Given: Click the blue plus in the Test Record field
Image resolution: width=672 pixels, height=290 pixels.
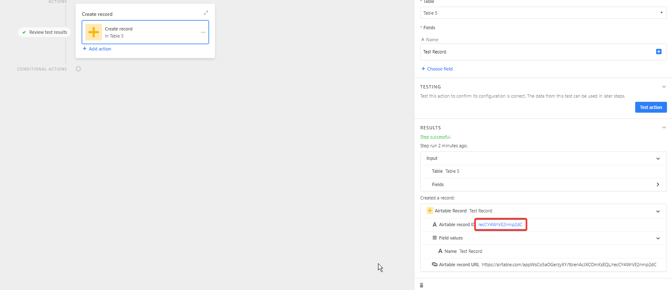Looking at the screenshot, I should pyautogui.click(x=659, y=52).
